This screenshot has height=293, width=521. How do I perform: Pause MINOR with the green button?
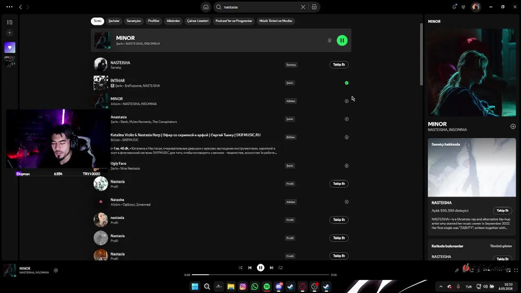[x=342, y=40]
